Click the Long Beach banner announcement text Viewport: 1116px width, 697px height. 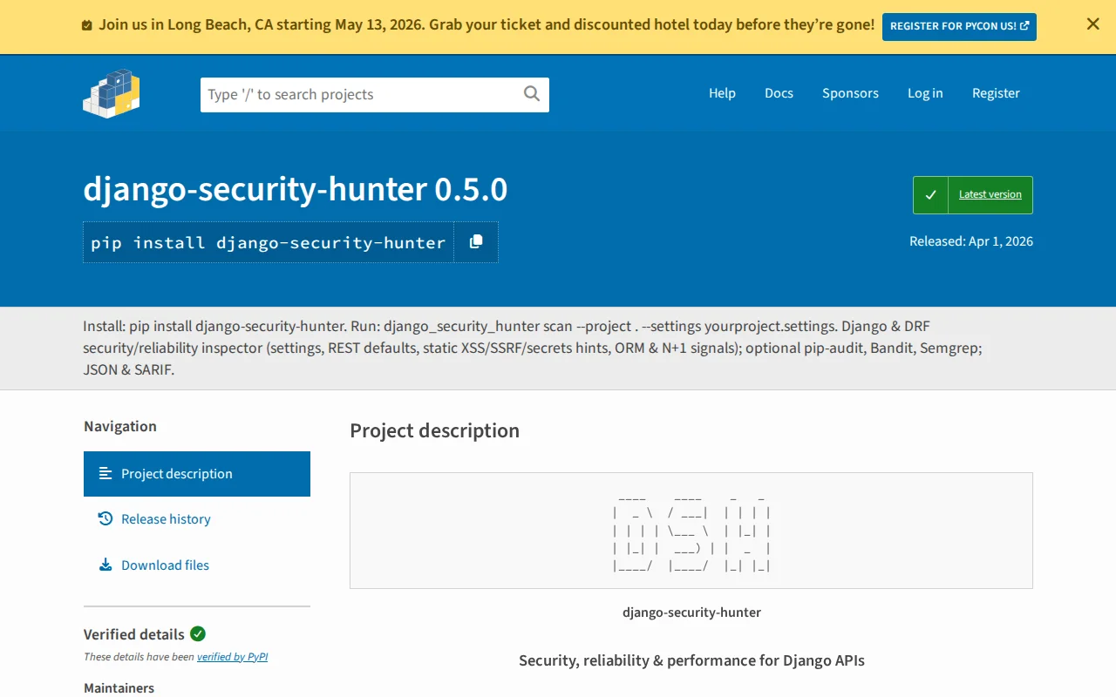coord(487,24)
